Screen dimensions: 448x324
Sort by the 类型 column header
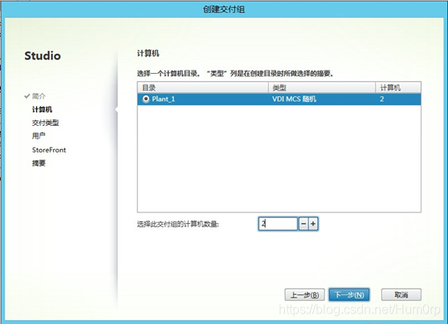tap(322, 87)
